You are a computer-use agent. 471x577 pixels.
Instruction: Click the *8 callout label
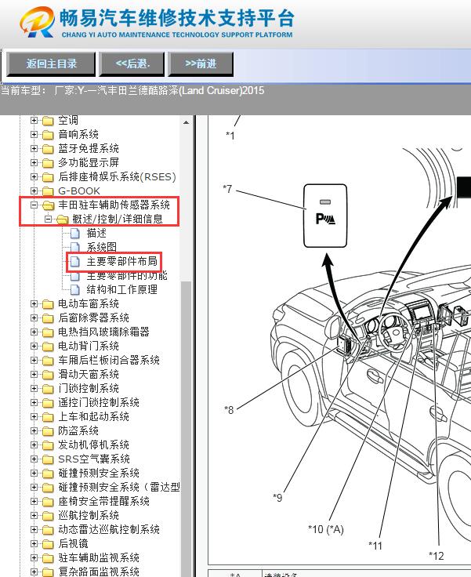point(229,409)
